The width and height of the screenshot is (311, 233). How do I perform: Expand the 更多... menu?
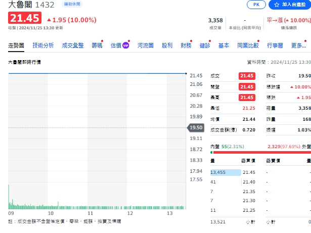pyautogui.click(x=298, y=45)
